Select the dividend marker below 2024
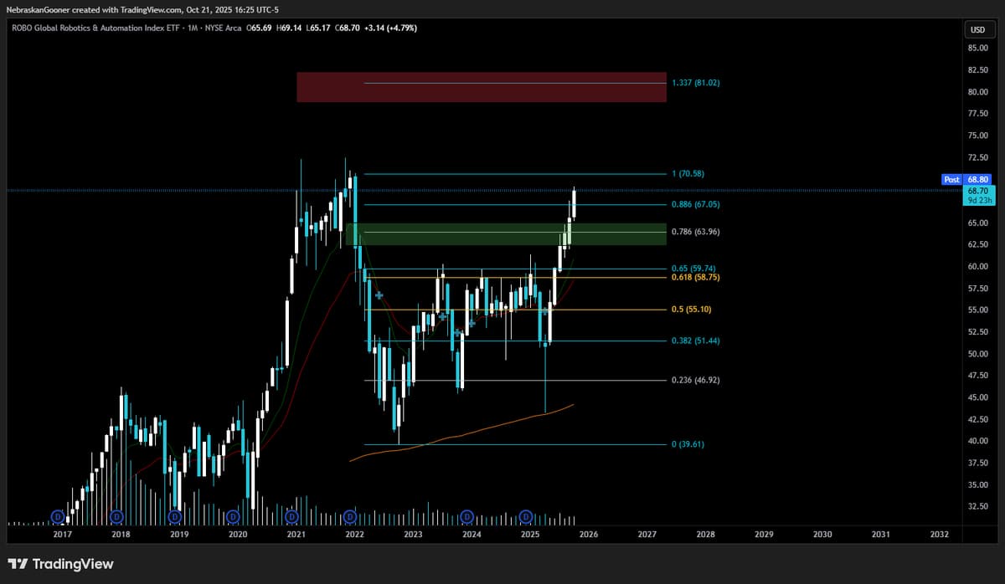This screenshot has width=1005, height=584. coord(467,517)
